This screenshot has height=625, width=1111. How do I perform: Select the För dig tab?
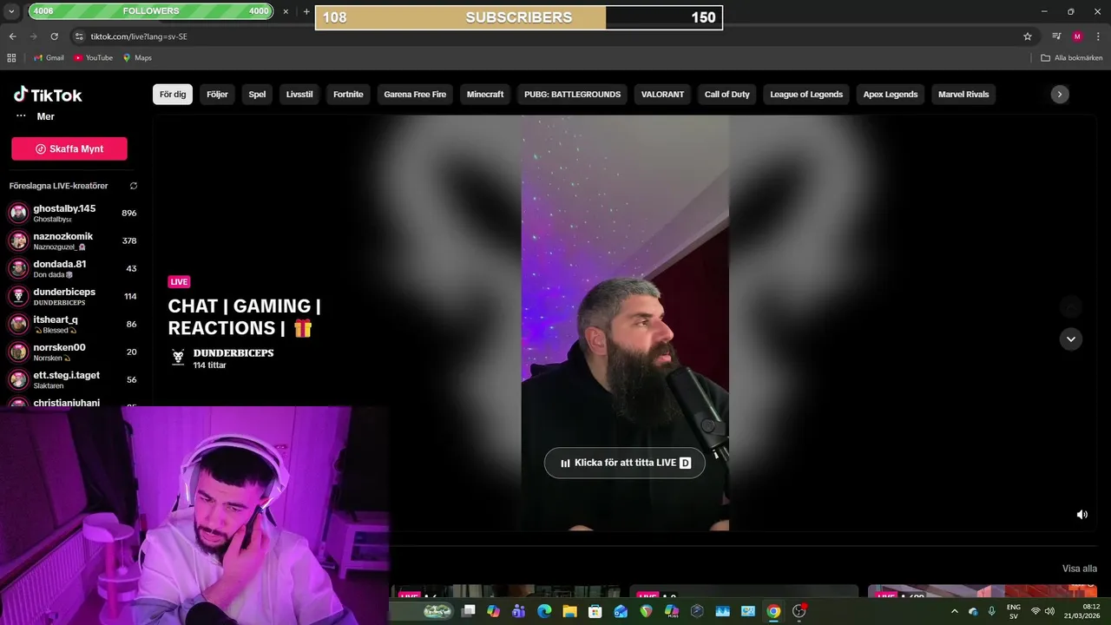point(173,95)
